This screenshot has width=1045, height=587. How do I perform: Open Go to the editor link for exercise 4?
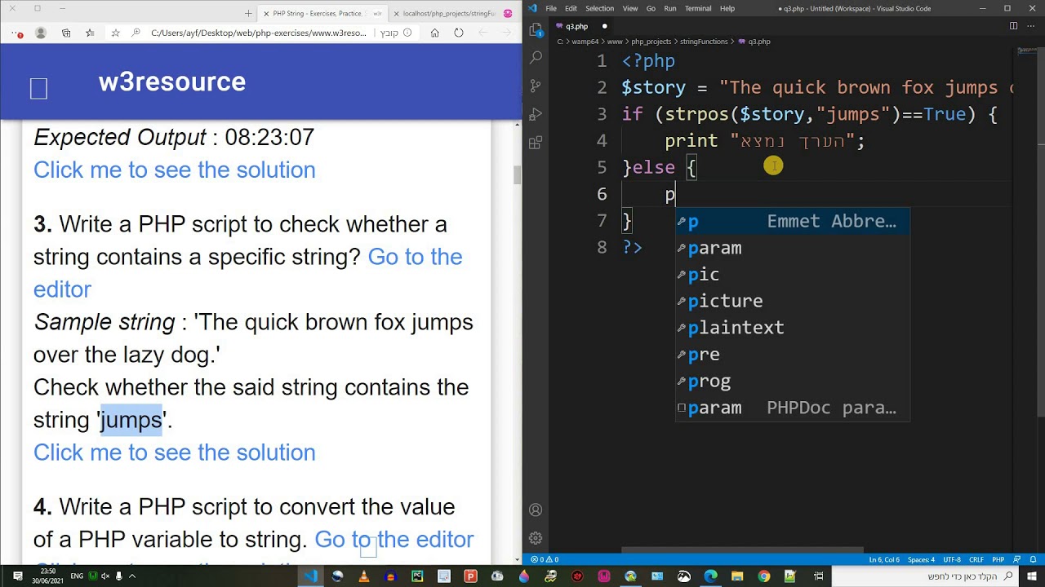(394, 540)
